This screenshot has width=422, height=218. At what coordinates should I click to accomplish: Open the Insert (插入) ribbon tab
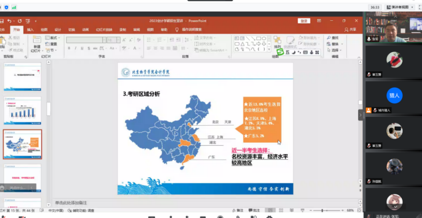click(30, 30)
